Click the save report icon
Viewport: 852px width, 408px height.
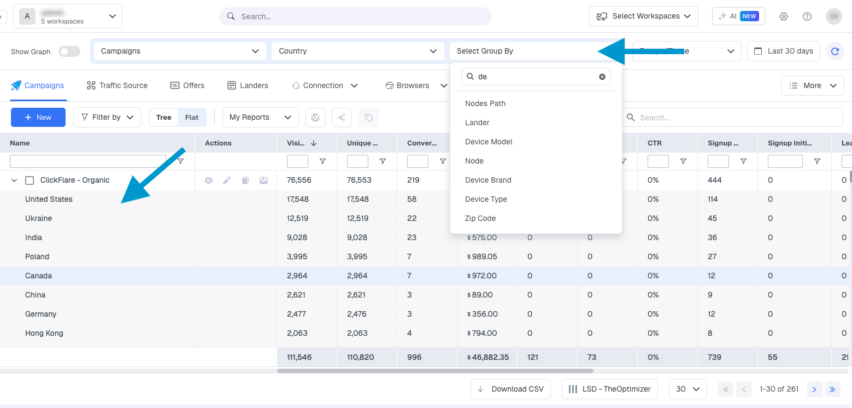point(315,118)
